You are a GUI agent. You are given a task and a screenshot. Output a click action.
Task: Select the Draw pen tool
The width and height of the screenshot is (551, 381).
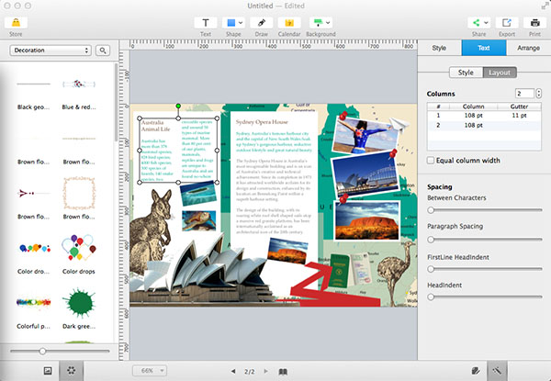pos(262,22)
